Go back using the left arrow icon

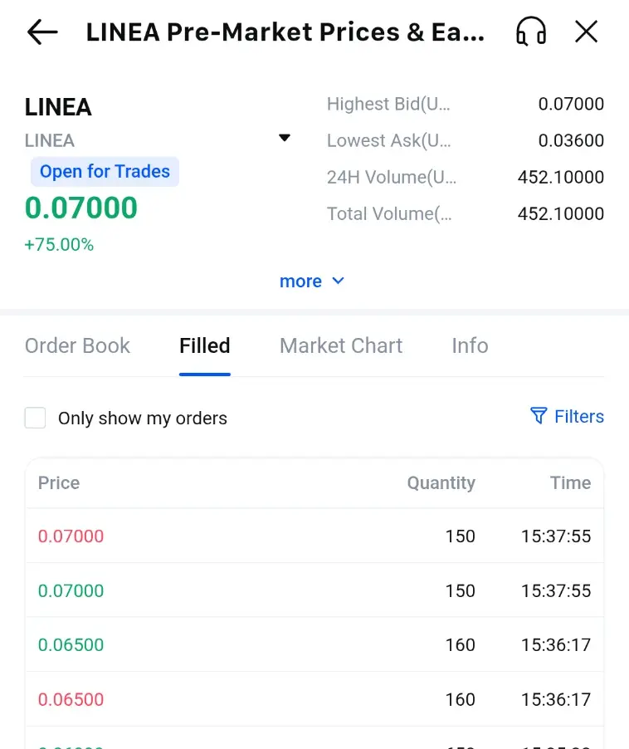point(42,32)
